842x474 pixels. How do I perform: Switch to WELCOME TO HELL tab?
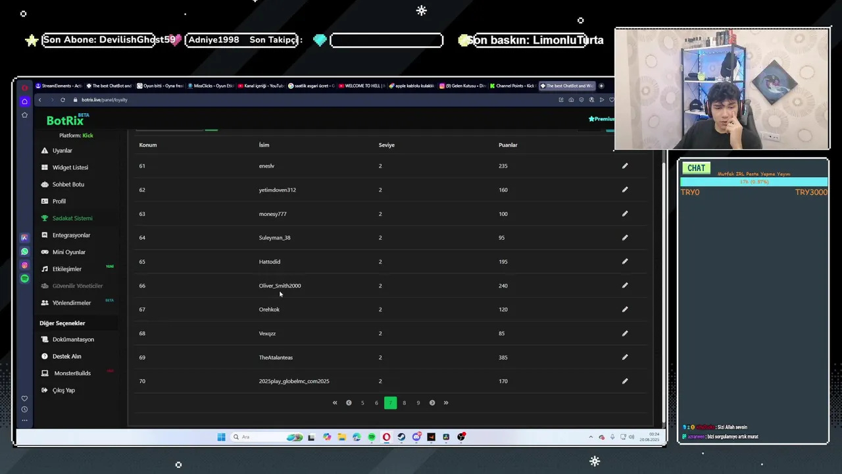point(362,86)
